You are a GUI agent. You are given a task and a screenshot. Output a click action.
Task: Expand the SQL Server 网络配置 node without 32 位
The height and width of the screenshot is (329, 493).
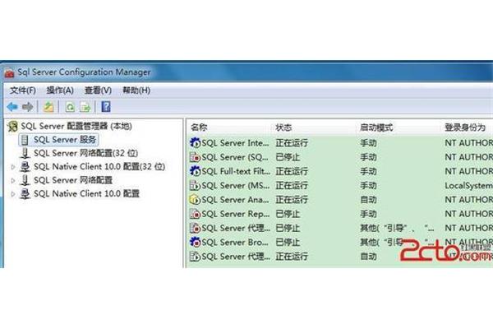(x=13, y=180)
